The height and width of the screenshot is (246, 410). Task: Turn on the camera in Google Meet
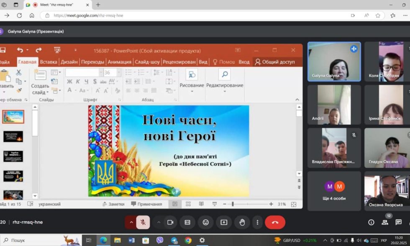[171, 223]
